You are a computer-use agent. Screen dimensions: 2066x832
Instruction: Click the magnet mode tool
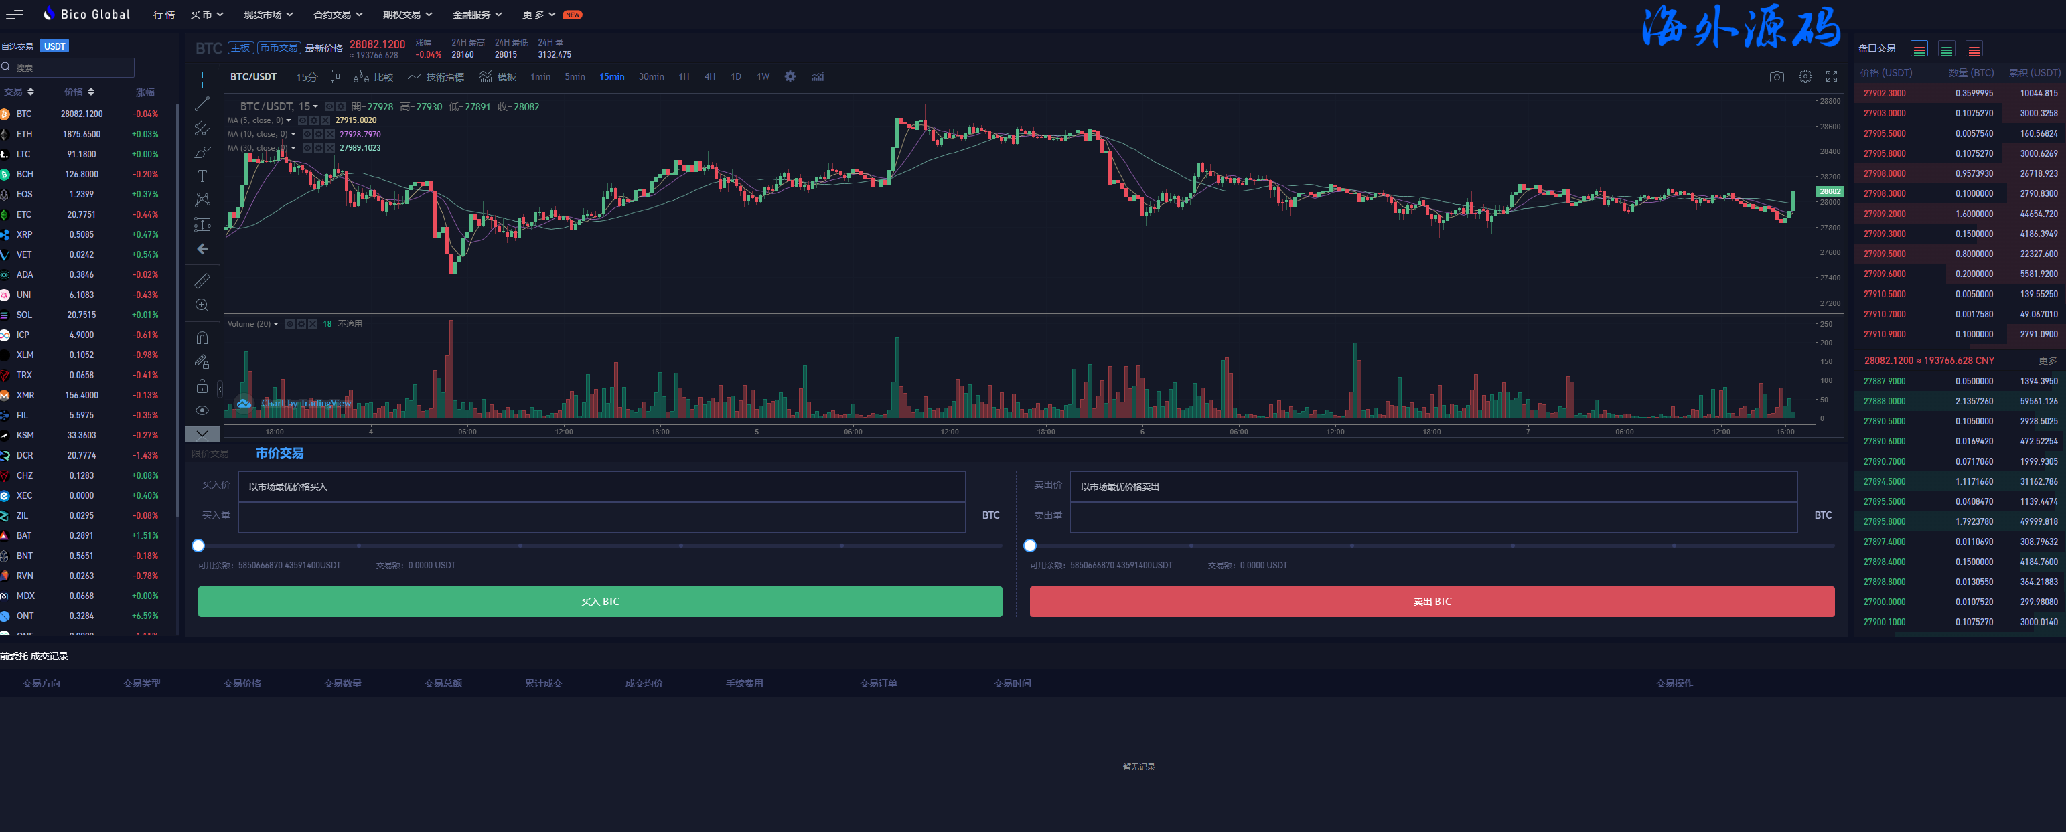[202, 337]
